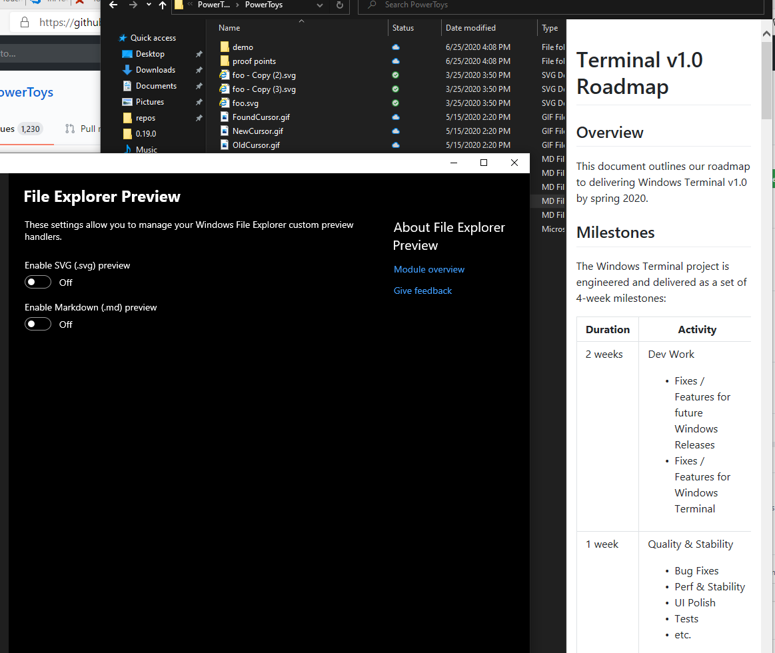Close the PowerToys settings window
This screenshot has width=775, height=653.
coord(514,163)
